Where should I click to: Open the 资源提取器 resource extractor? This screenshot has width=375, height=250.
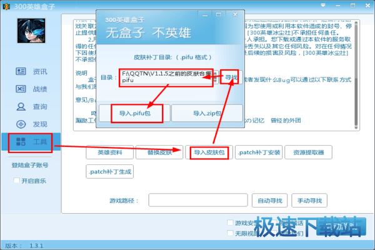tap(309, 152)
